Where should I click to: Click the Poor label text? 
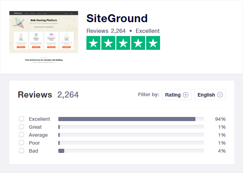(34, 143)
